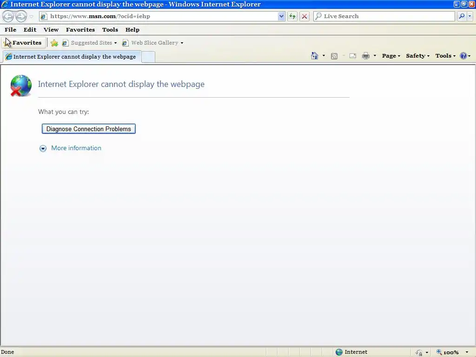Minimize the Internet Explorer window
This screenshot has width=476, height=357.
[457, 4]
